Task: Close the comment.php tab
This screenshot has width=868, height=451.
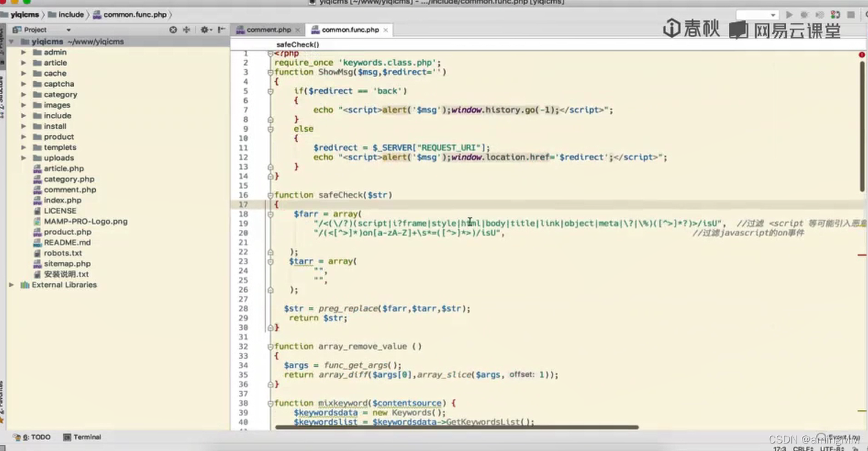Action: pyautogui.click(x=298, y=30)
